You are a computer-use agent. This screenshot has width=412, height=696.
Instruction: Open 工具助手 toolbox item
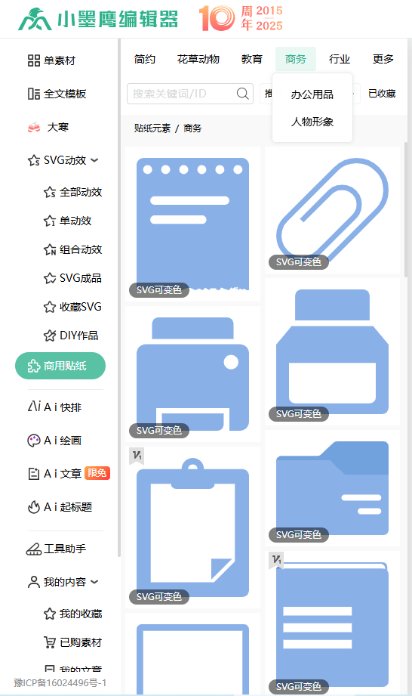point(57,549)
